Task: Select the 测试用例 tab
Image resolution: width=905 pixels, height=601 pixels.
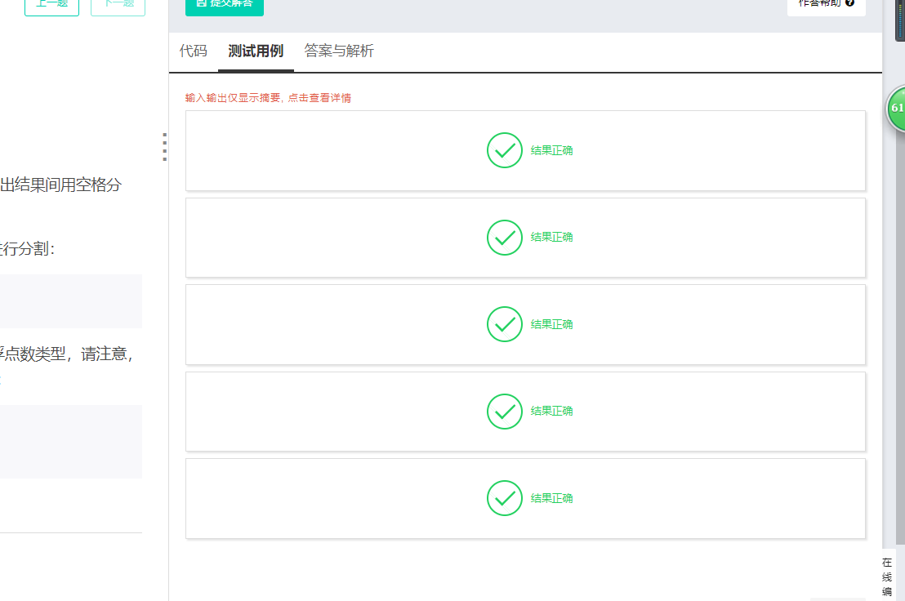Action: [256, 51]
